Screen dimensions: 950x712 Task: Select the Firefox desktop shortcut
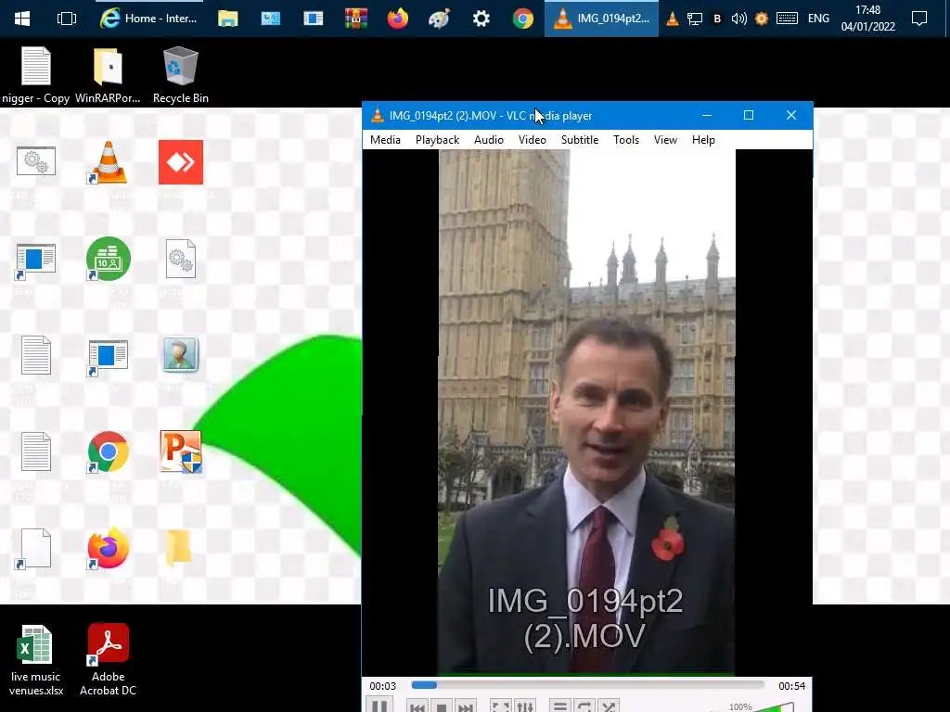(108, 549)
